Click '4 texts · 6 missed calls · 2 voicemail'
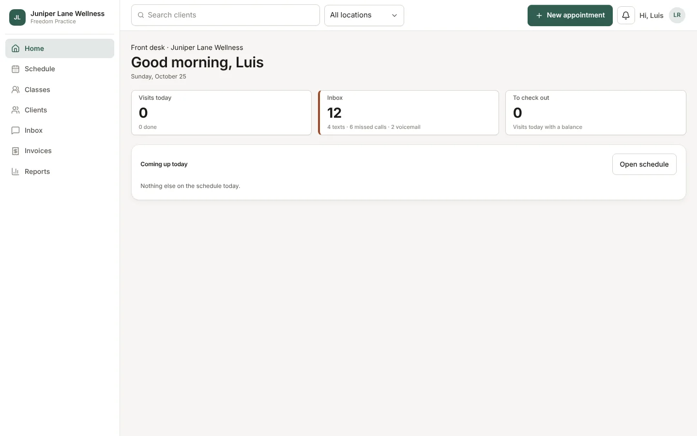 (x=374, y=127)
